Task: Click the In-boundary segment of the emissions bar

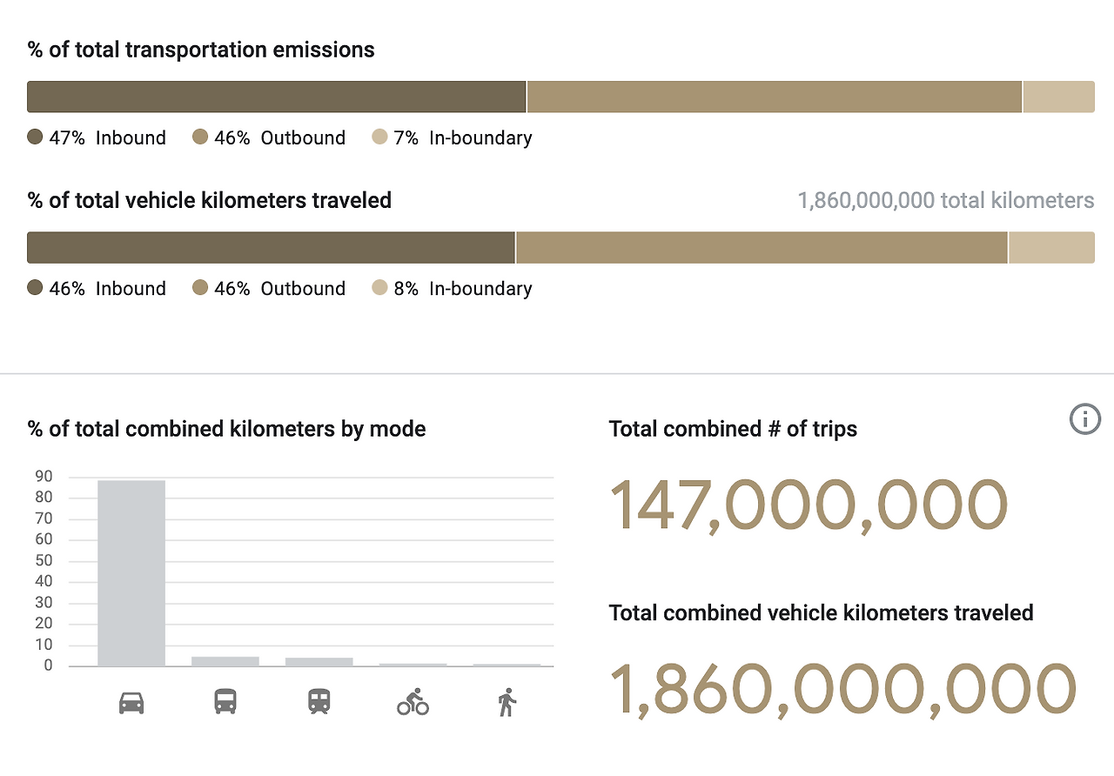Action: click(1058, 97)
